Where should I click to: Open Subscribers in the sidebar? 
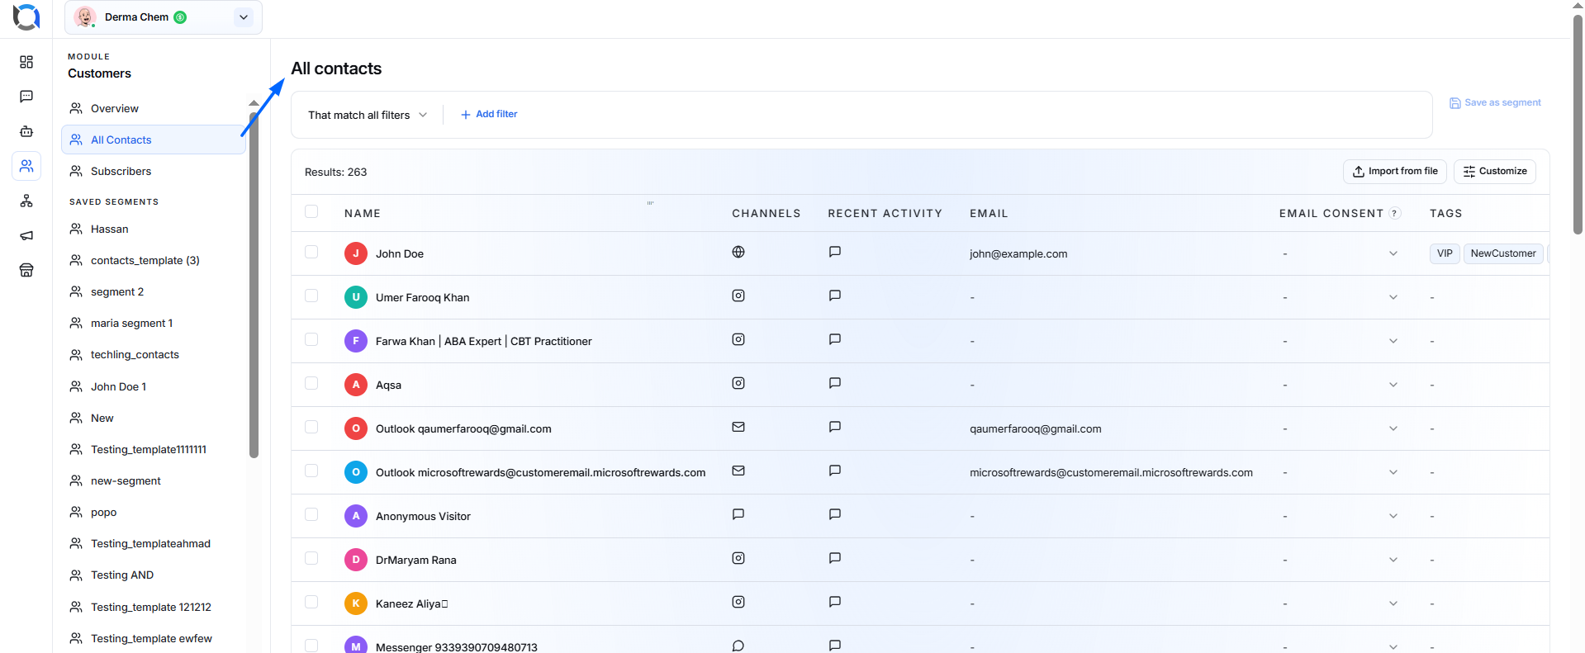pyautogui.click(x=154, y=171)
